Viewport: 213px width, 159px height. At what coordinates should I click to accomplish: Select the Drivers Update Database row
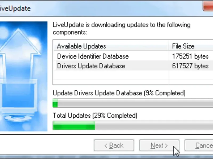(x=133, y=66)
